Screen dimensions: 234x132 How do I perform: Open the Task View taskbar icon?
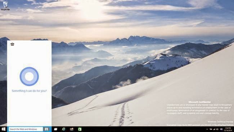(55, 129)
